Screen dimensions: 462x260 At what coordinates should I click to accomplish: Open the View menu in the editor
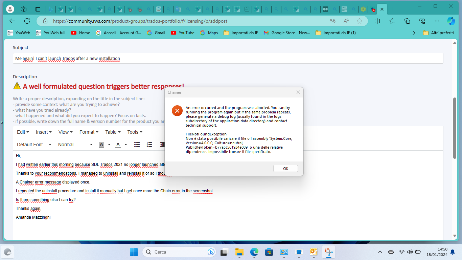coord(66,132)
